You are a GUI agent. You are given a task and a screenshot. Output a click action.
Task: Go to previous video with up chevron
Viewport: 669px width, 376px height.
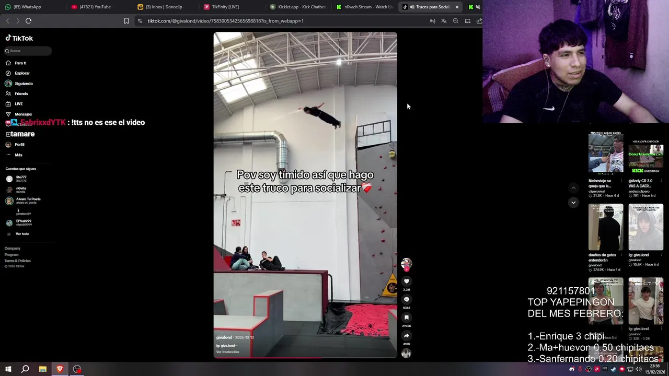573,188
